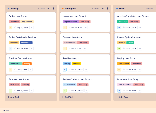Screen dimensions: 156x113
Task: Open the Jan 15, 2026 due date
Action: (x=129, y=91)
